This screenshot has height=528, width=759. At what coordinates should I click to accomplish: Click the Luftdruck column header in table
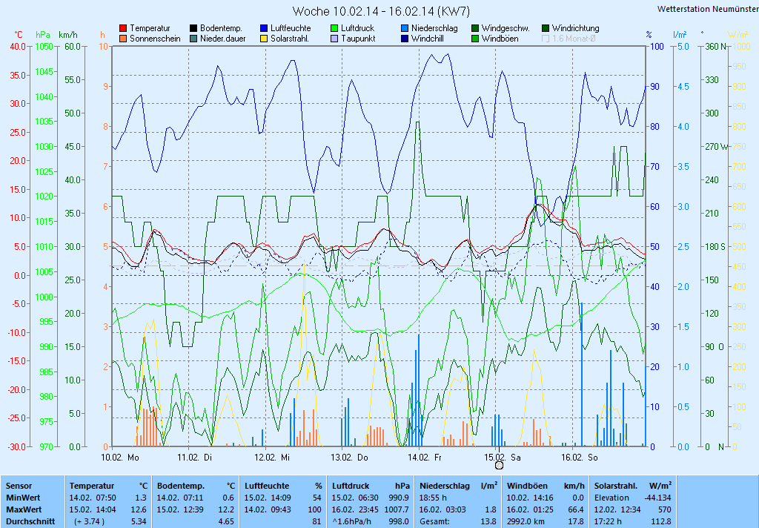click(352, 486)
